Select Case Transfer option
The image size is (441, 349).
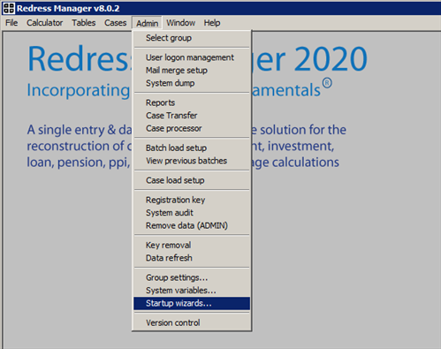192,116
